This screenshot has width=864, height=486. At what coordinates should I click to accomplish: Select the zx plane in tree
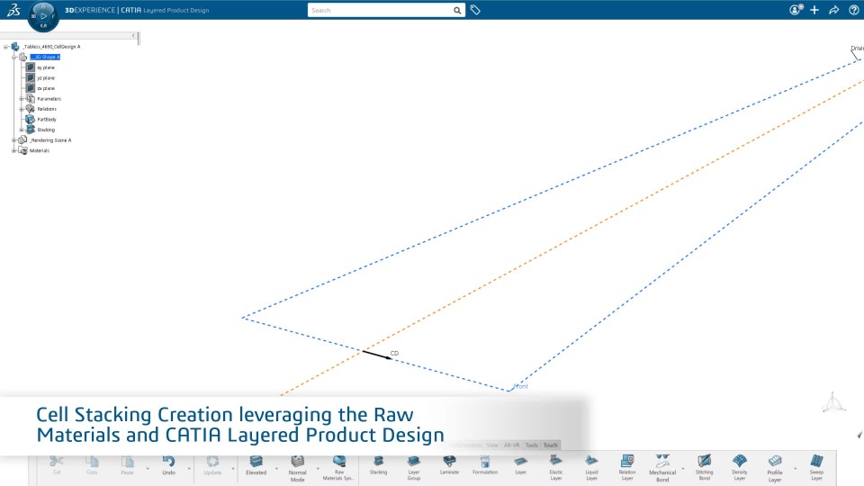(x=46, y=89)
